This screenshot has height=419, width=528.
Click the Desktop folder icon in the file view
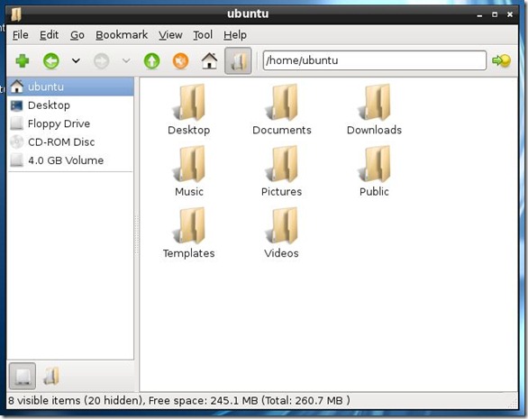point(189,103)
